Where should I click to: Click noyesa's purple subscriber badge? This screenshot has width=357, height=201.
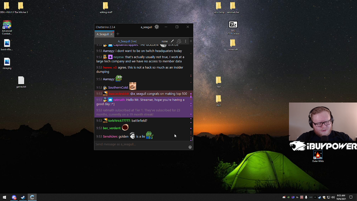pyautogui.click(x=110, y=57)
